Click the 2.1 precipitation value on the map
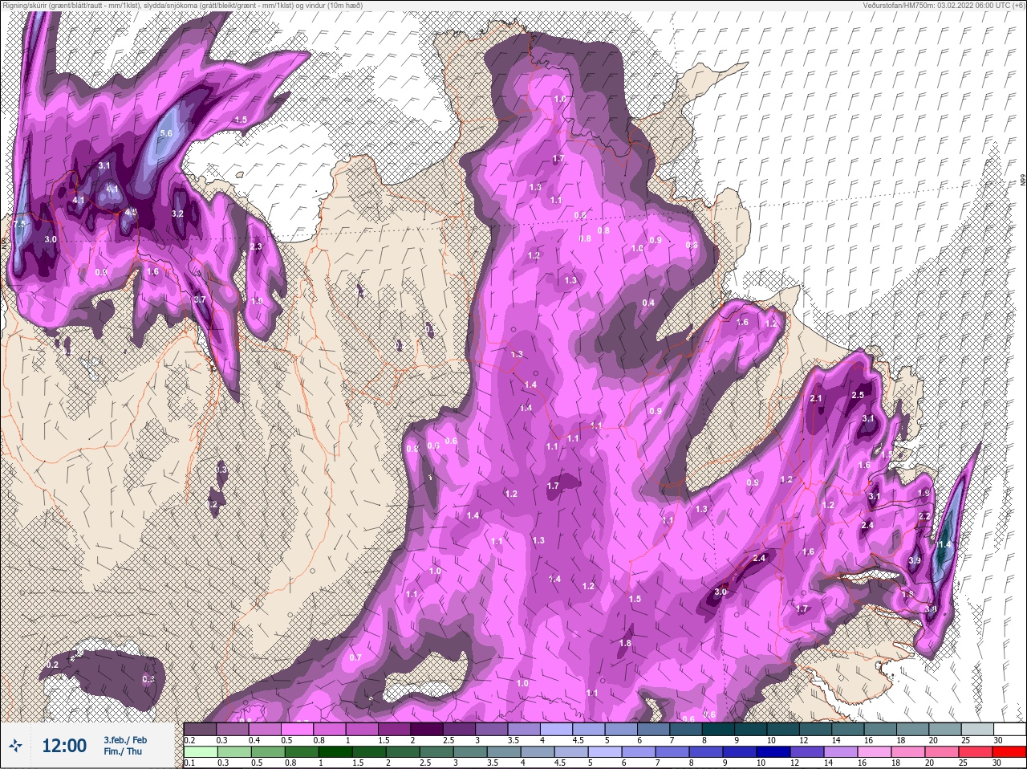 (x=816, y=398)
